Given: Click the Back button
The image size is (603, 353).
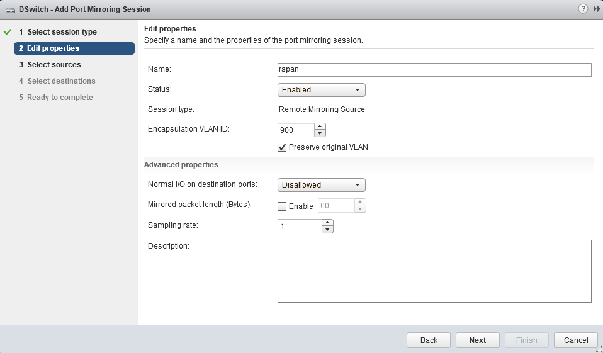Looking at the screenshot, I should click(429, 340).
